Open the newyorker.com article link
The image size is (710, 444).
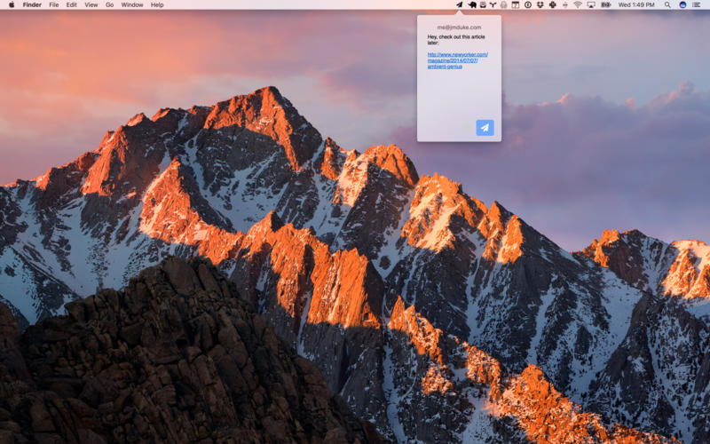point(457,60)
